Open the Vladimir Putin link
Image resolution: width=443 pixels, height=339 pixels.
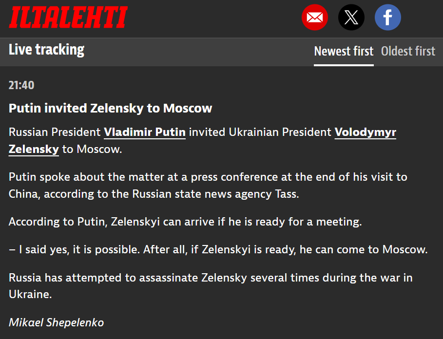[145, 132]
